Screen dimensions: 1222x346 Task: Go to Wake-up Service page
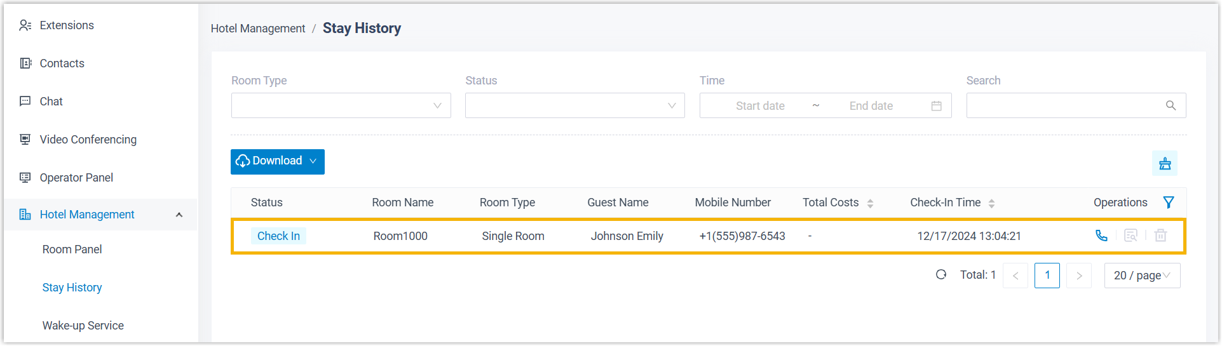point(83,326)
